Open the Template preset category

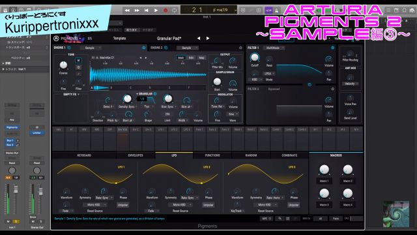[x=119, y=39]
